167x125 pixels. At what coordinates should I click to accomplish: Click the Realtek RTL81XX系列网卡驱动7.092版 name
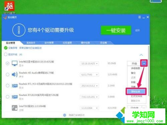39,95
